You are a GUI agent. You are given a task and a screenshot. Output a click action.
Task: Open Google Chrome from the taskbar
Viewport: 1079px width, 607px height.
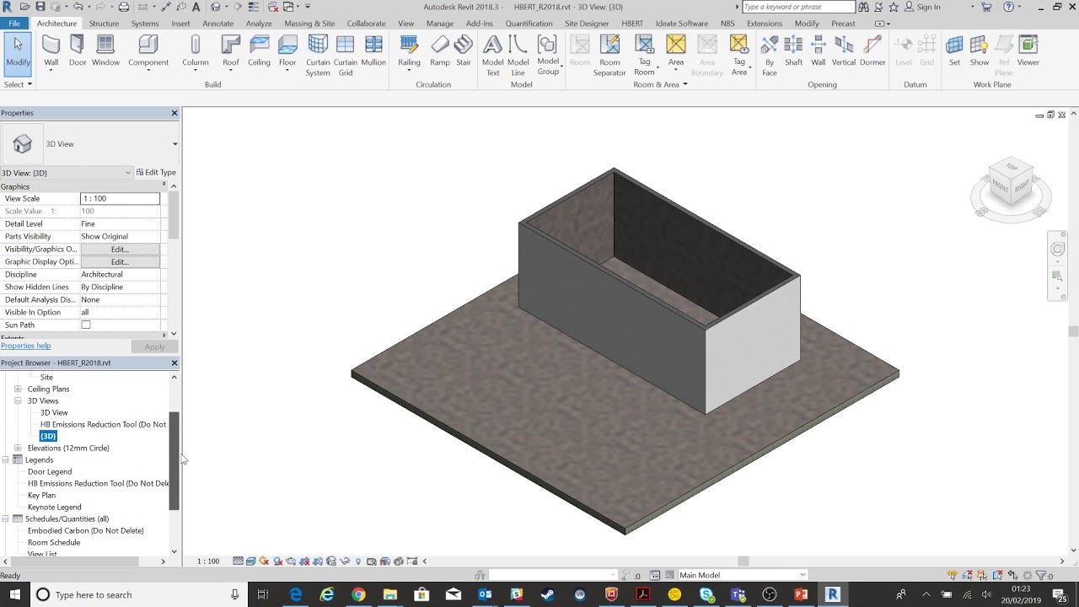(358, 594)
